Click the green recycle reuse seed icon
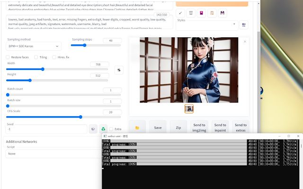This screenshot has height=189, width=303. click(103, 129)
